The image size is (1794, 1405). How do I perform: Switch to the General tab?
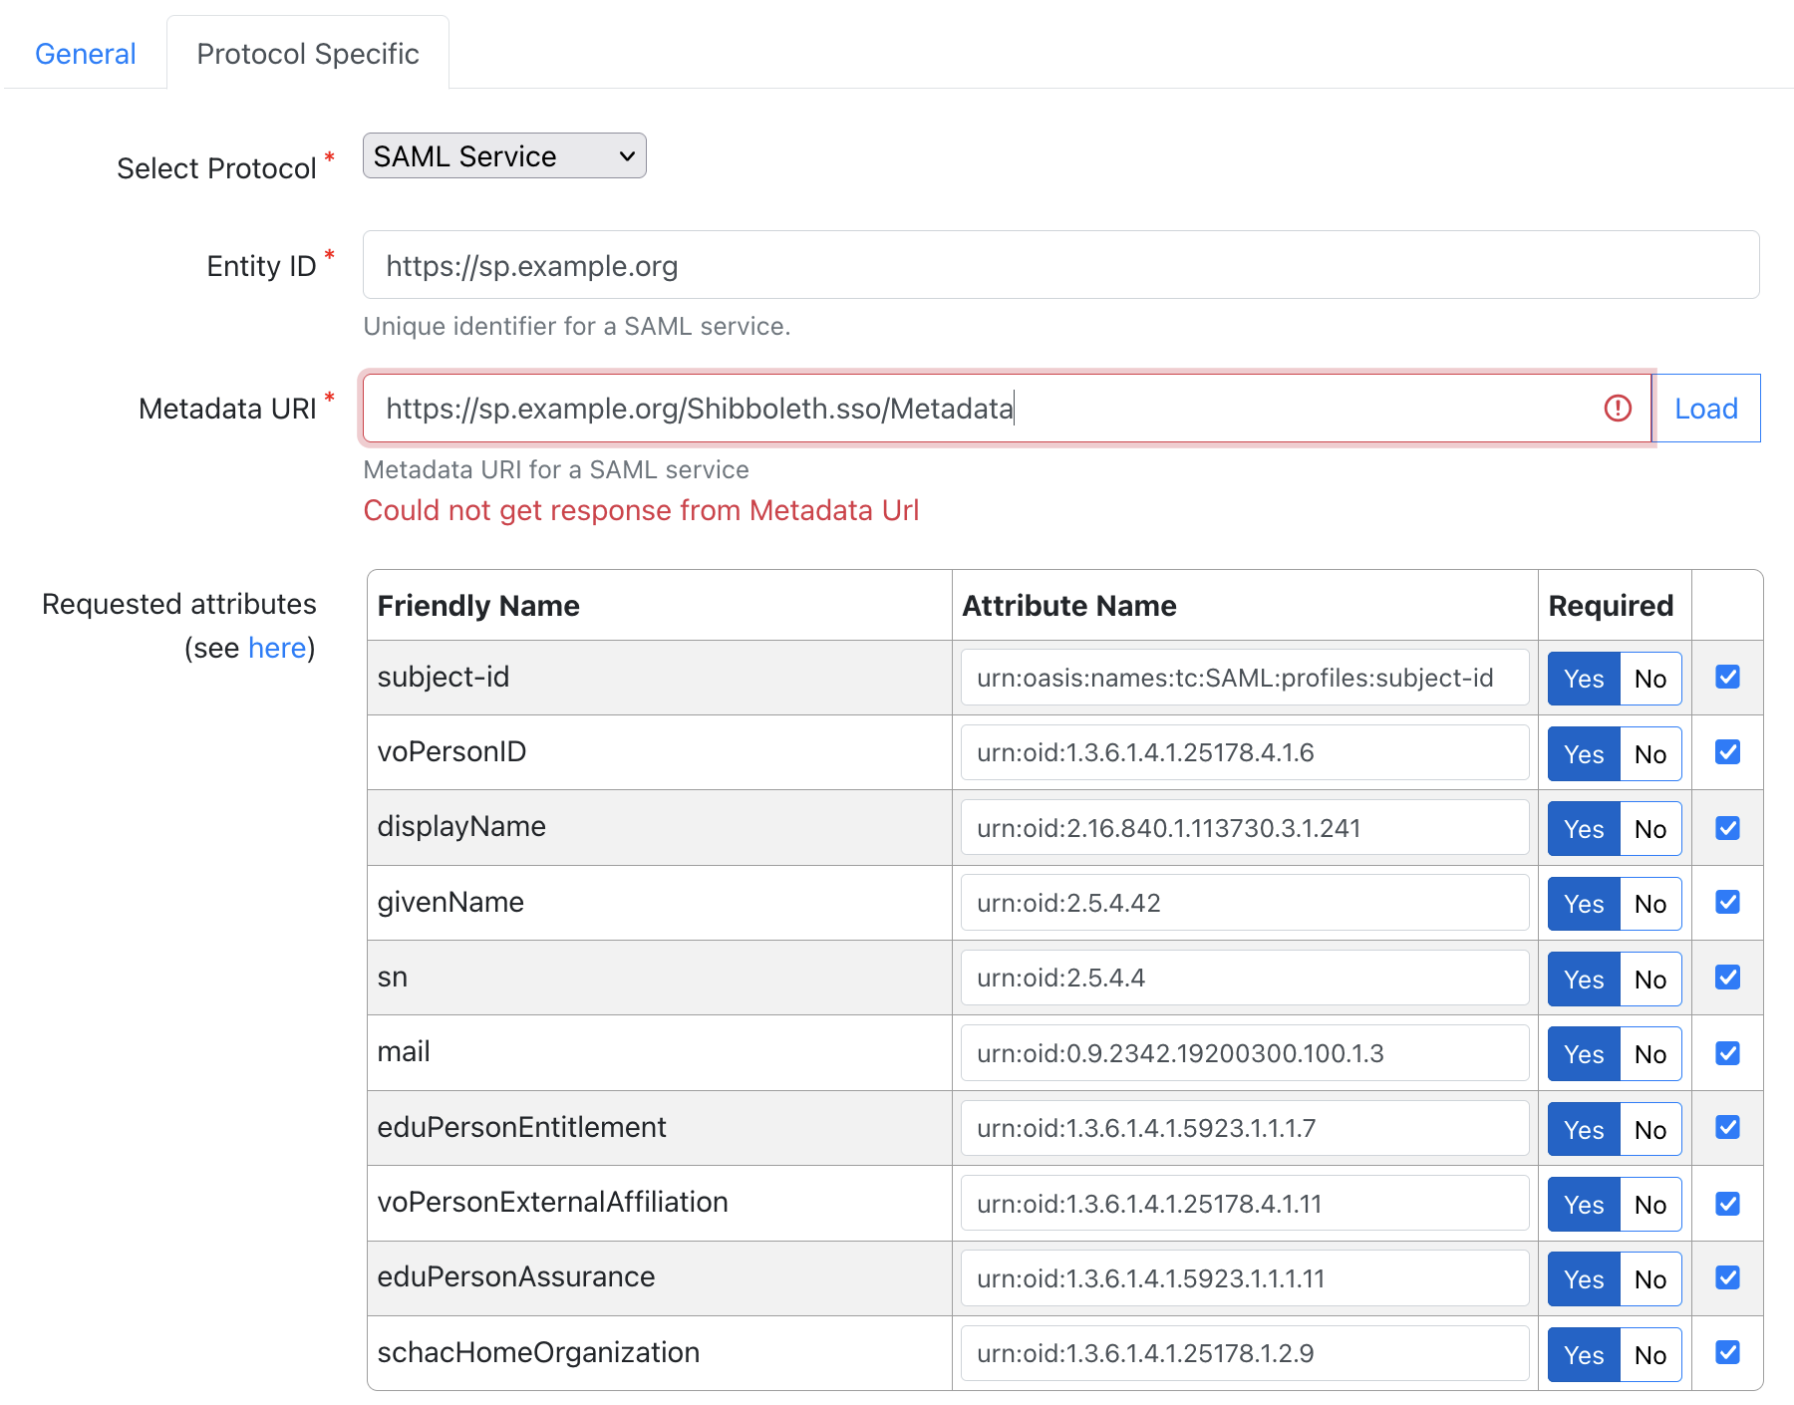[x=85, y=53]
